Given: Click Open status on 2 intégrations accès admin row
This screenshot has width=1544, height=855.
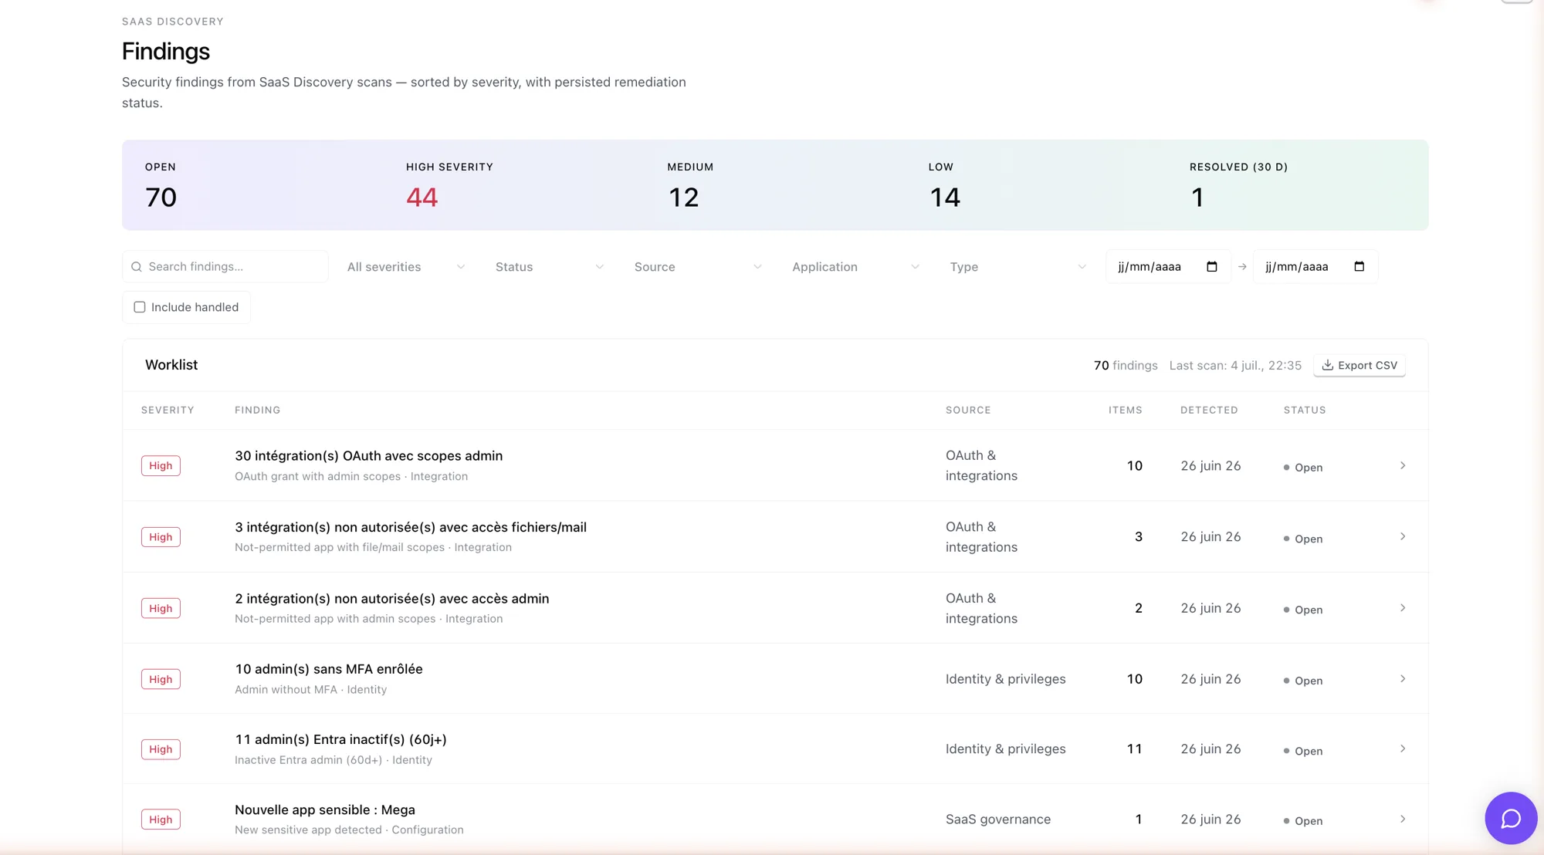Looking at the screenshot, I should click(x=1303, y=610).
